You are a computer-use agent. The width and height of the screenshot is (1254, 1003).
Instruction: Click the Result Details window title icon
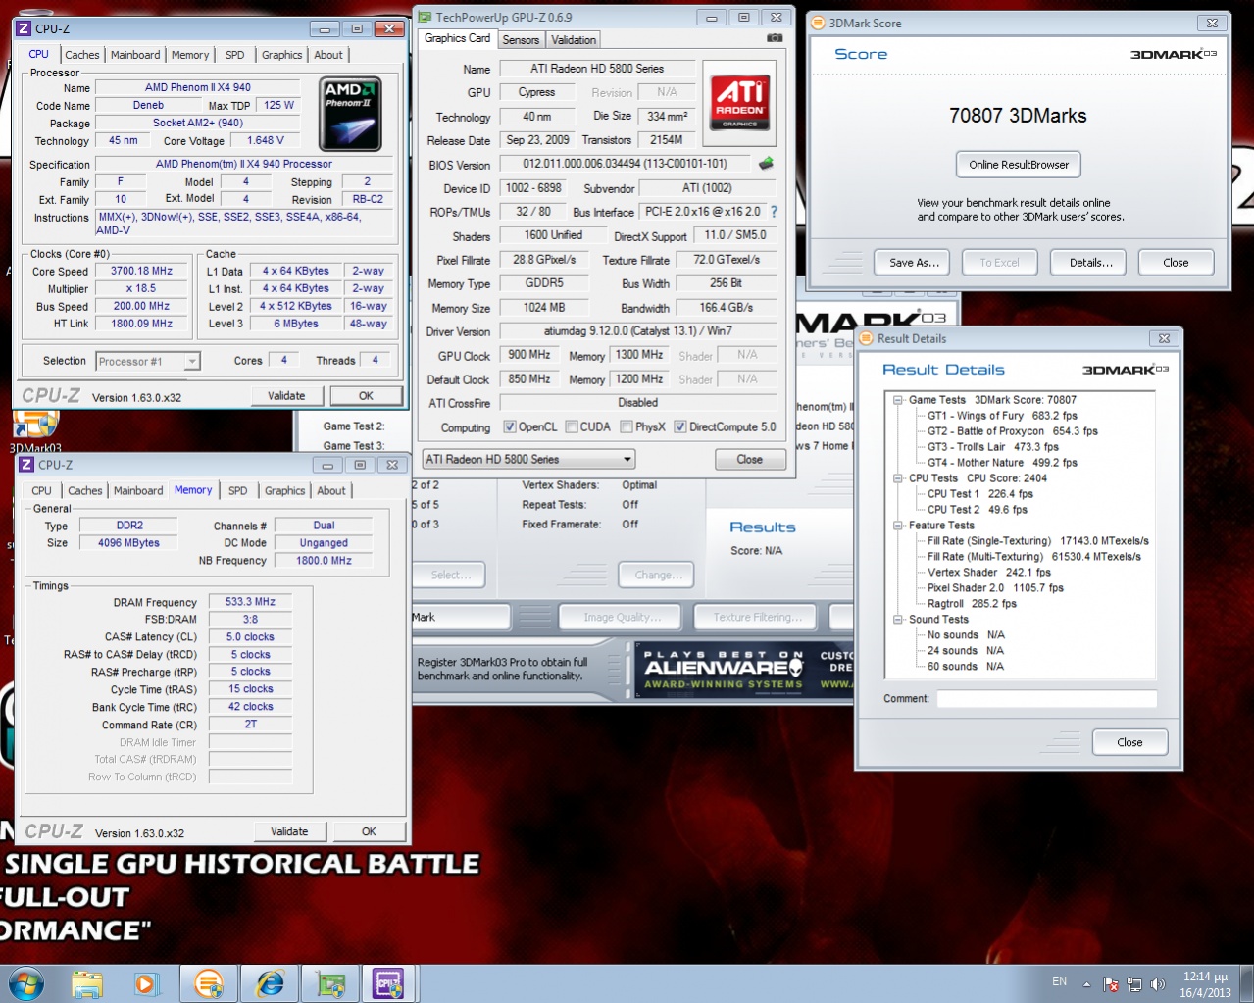866,338
